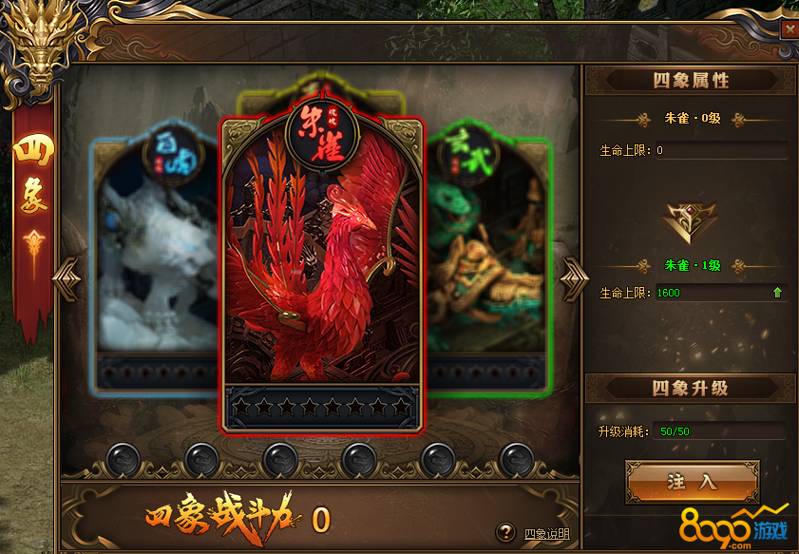This screenshot has width=799, height=554.
Task: Select the Vermilion Bird (朱雀) center card
Action: [322, 265]
